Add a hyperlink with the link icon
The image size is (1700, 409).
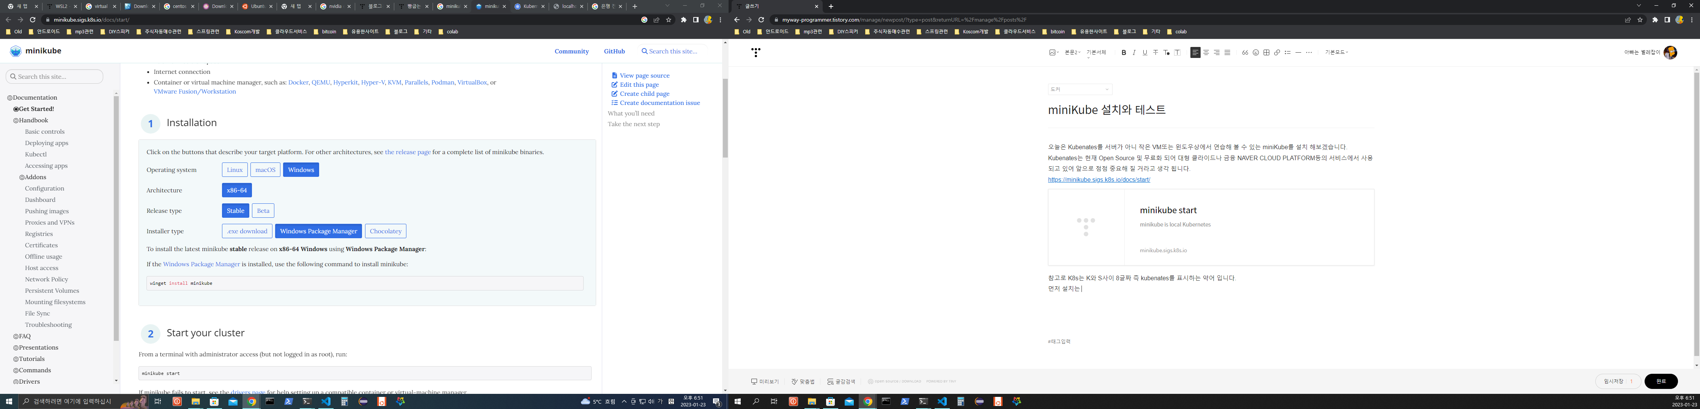click(1276, 53)
